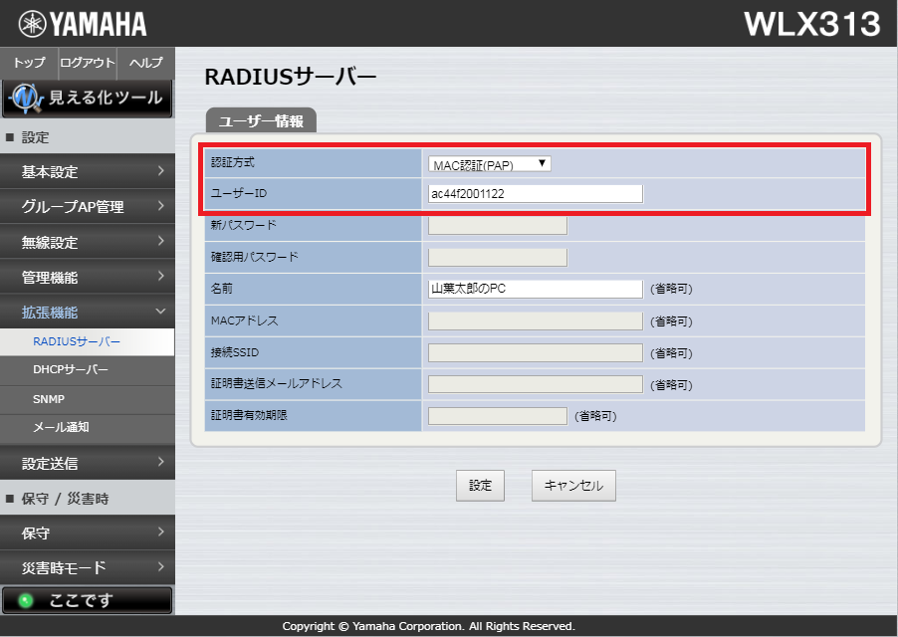Expand the 基本設定 section
898x637 pixels.
point(87,171)
